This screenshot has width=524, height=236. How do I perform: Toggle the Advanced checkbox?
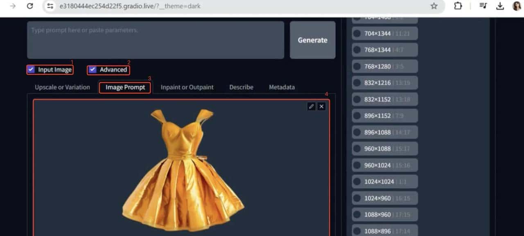tap(93, 69)
